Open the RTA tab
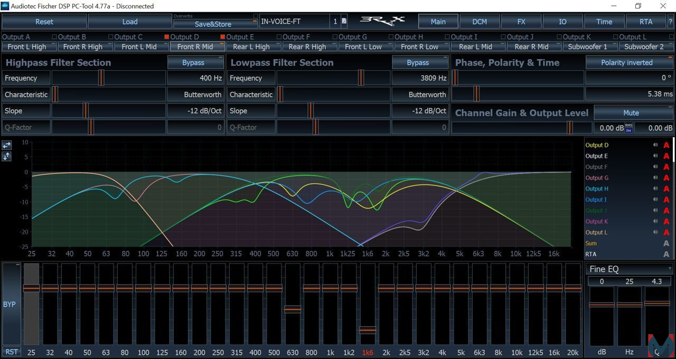Image resolution: width=676 pixels, height=359 pixels. [x=646, y=22]
